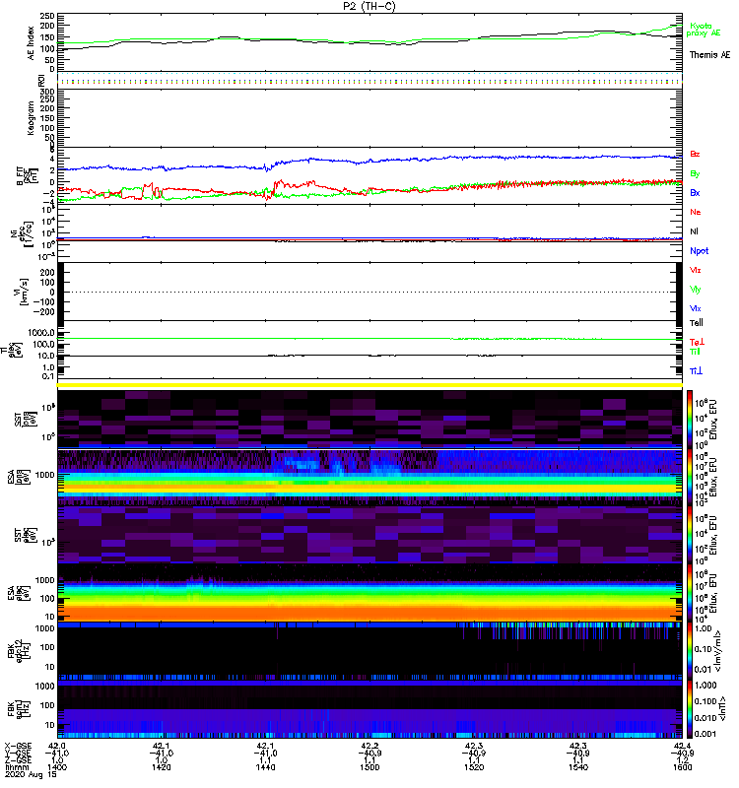Click the plot title P2 (TH-C)
Viewport: 739px width, 788px height.
tap(369, 6)
